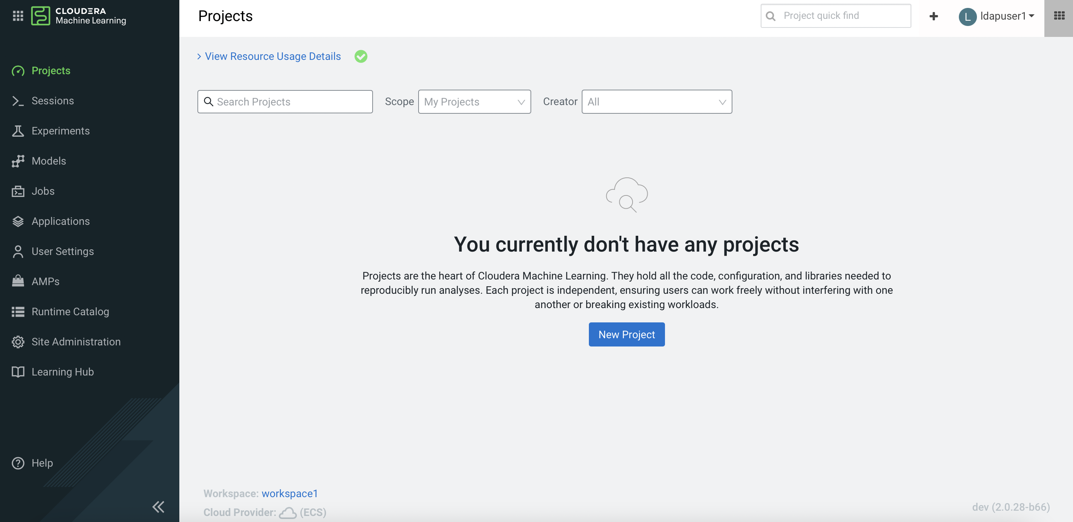Viewport: 1073px width, 522px height.
Task: Open the app grid icon at top-right
Action: point(1058,16)
